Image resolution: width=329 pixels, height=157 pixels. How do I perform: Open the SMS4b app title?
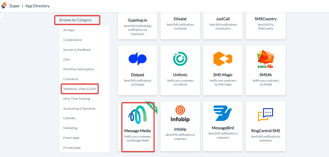(x=266, y=75)
